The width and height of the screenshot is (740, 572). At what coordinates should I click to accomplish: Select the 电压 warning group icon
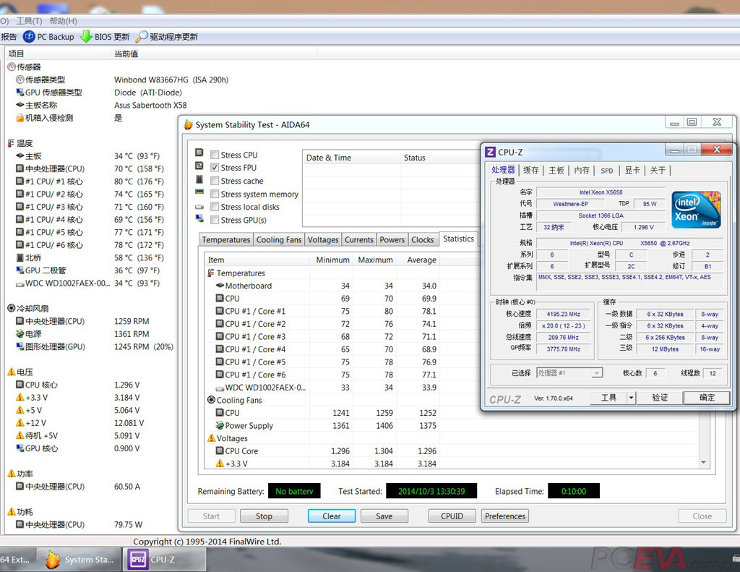(x=12, y=372)
